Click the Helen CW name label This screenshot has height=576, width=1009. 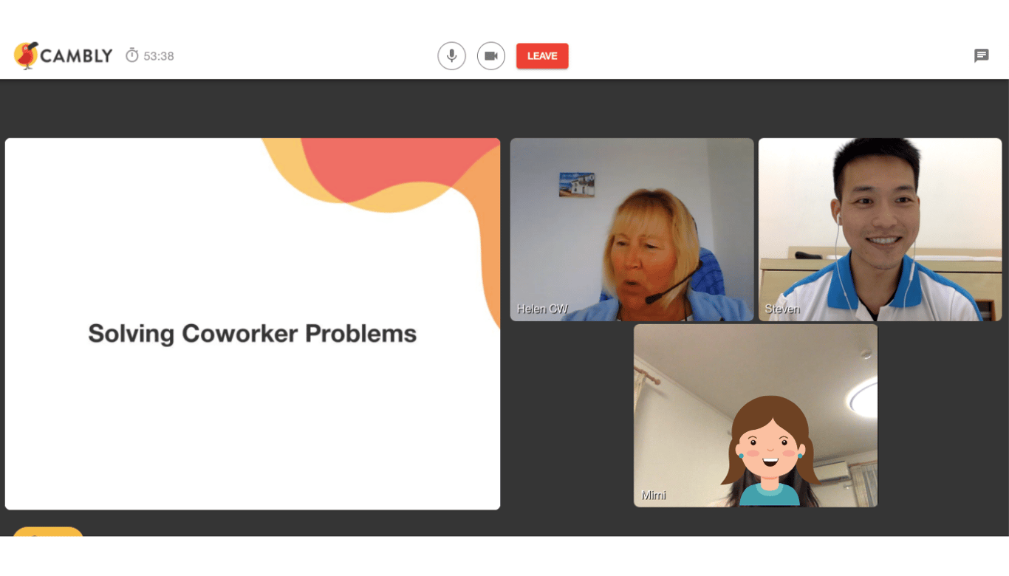(x=542, y=309)
